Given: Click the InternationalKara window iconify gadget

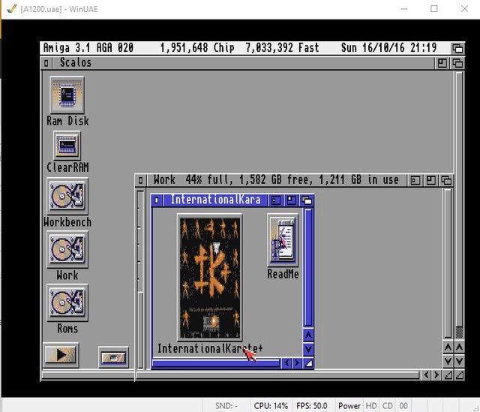Looking at the screenshot, I should [x=275, y=200].
